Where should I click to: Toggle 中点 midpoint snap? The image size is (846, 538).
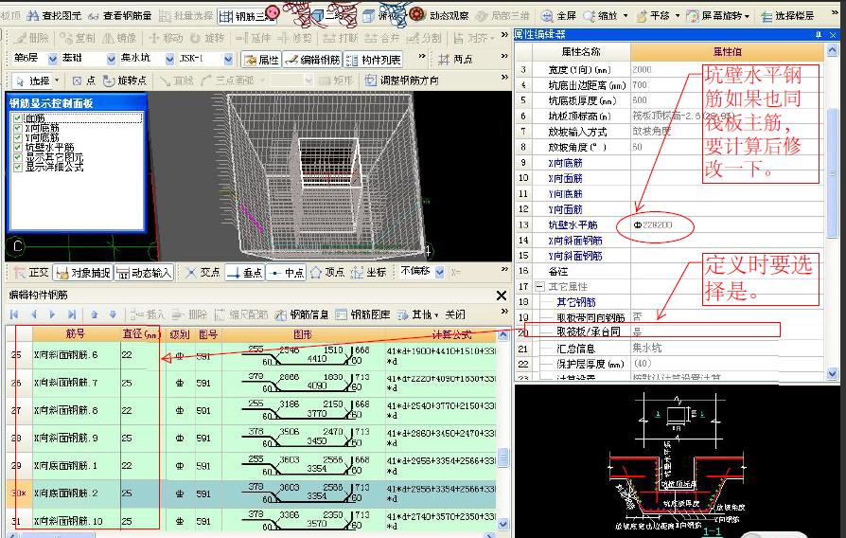287,272
